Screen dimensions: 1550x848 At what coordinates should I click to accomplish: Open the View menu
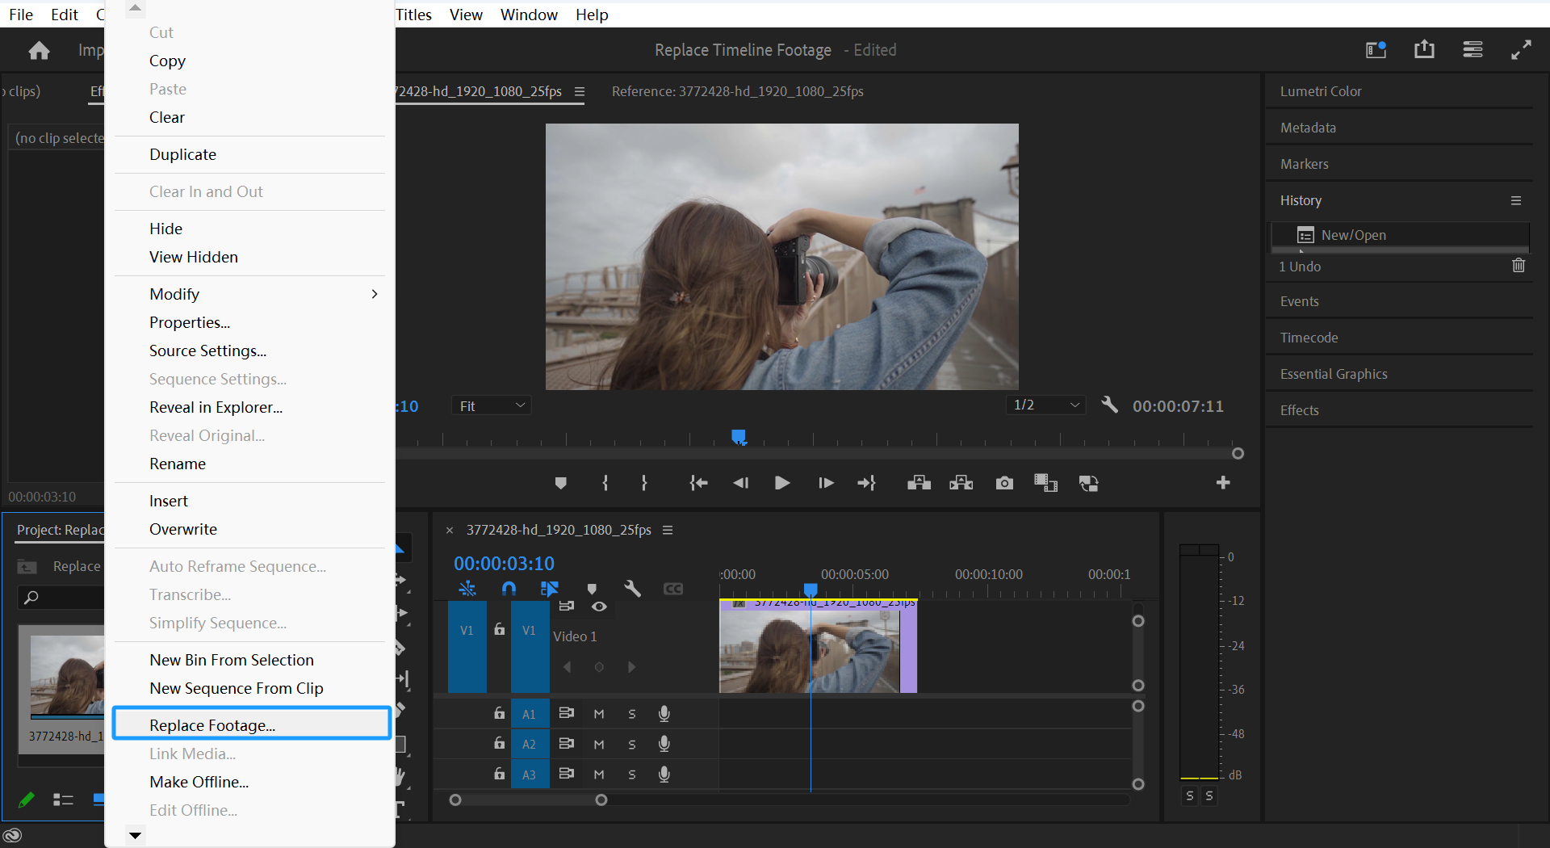(466, 15)
